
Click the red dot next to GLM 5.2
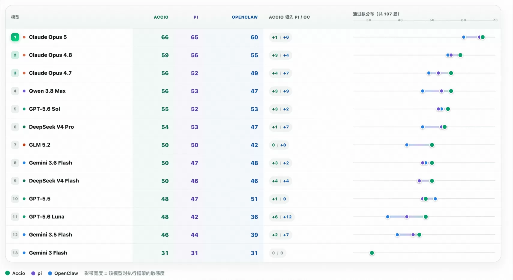24,145
